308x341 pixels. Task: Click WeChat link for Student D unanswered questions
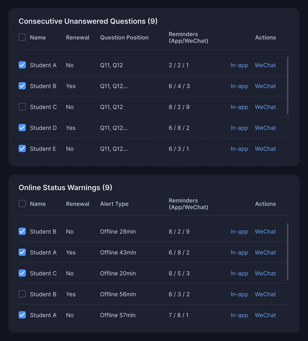[x=265, y=128]
